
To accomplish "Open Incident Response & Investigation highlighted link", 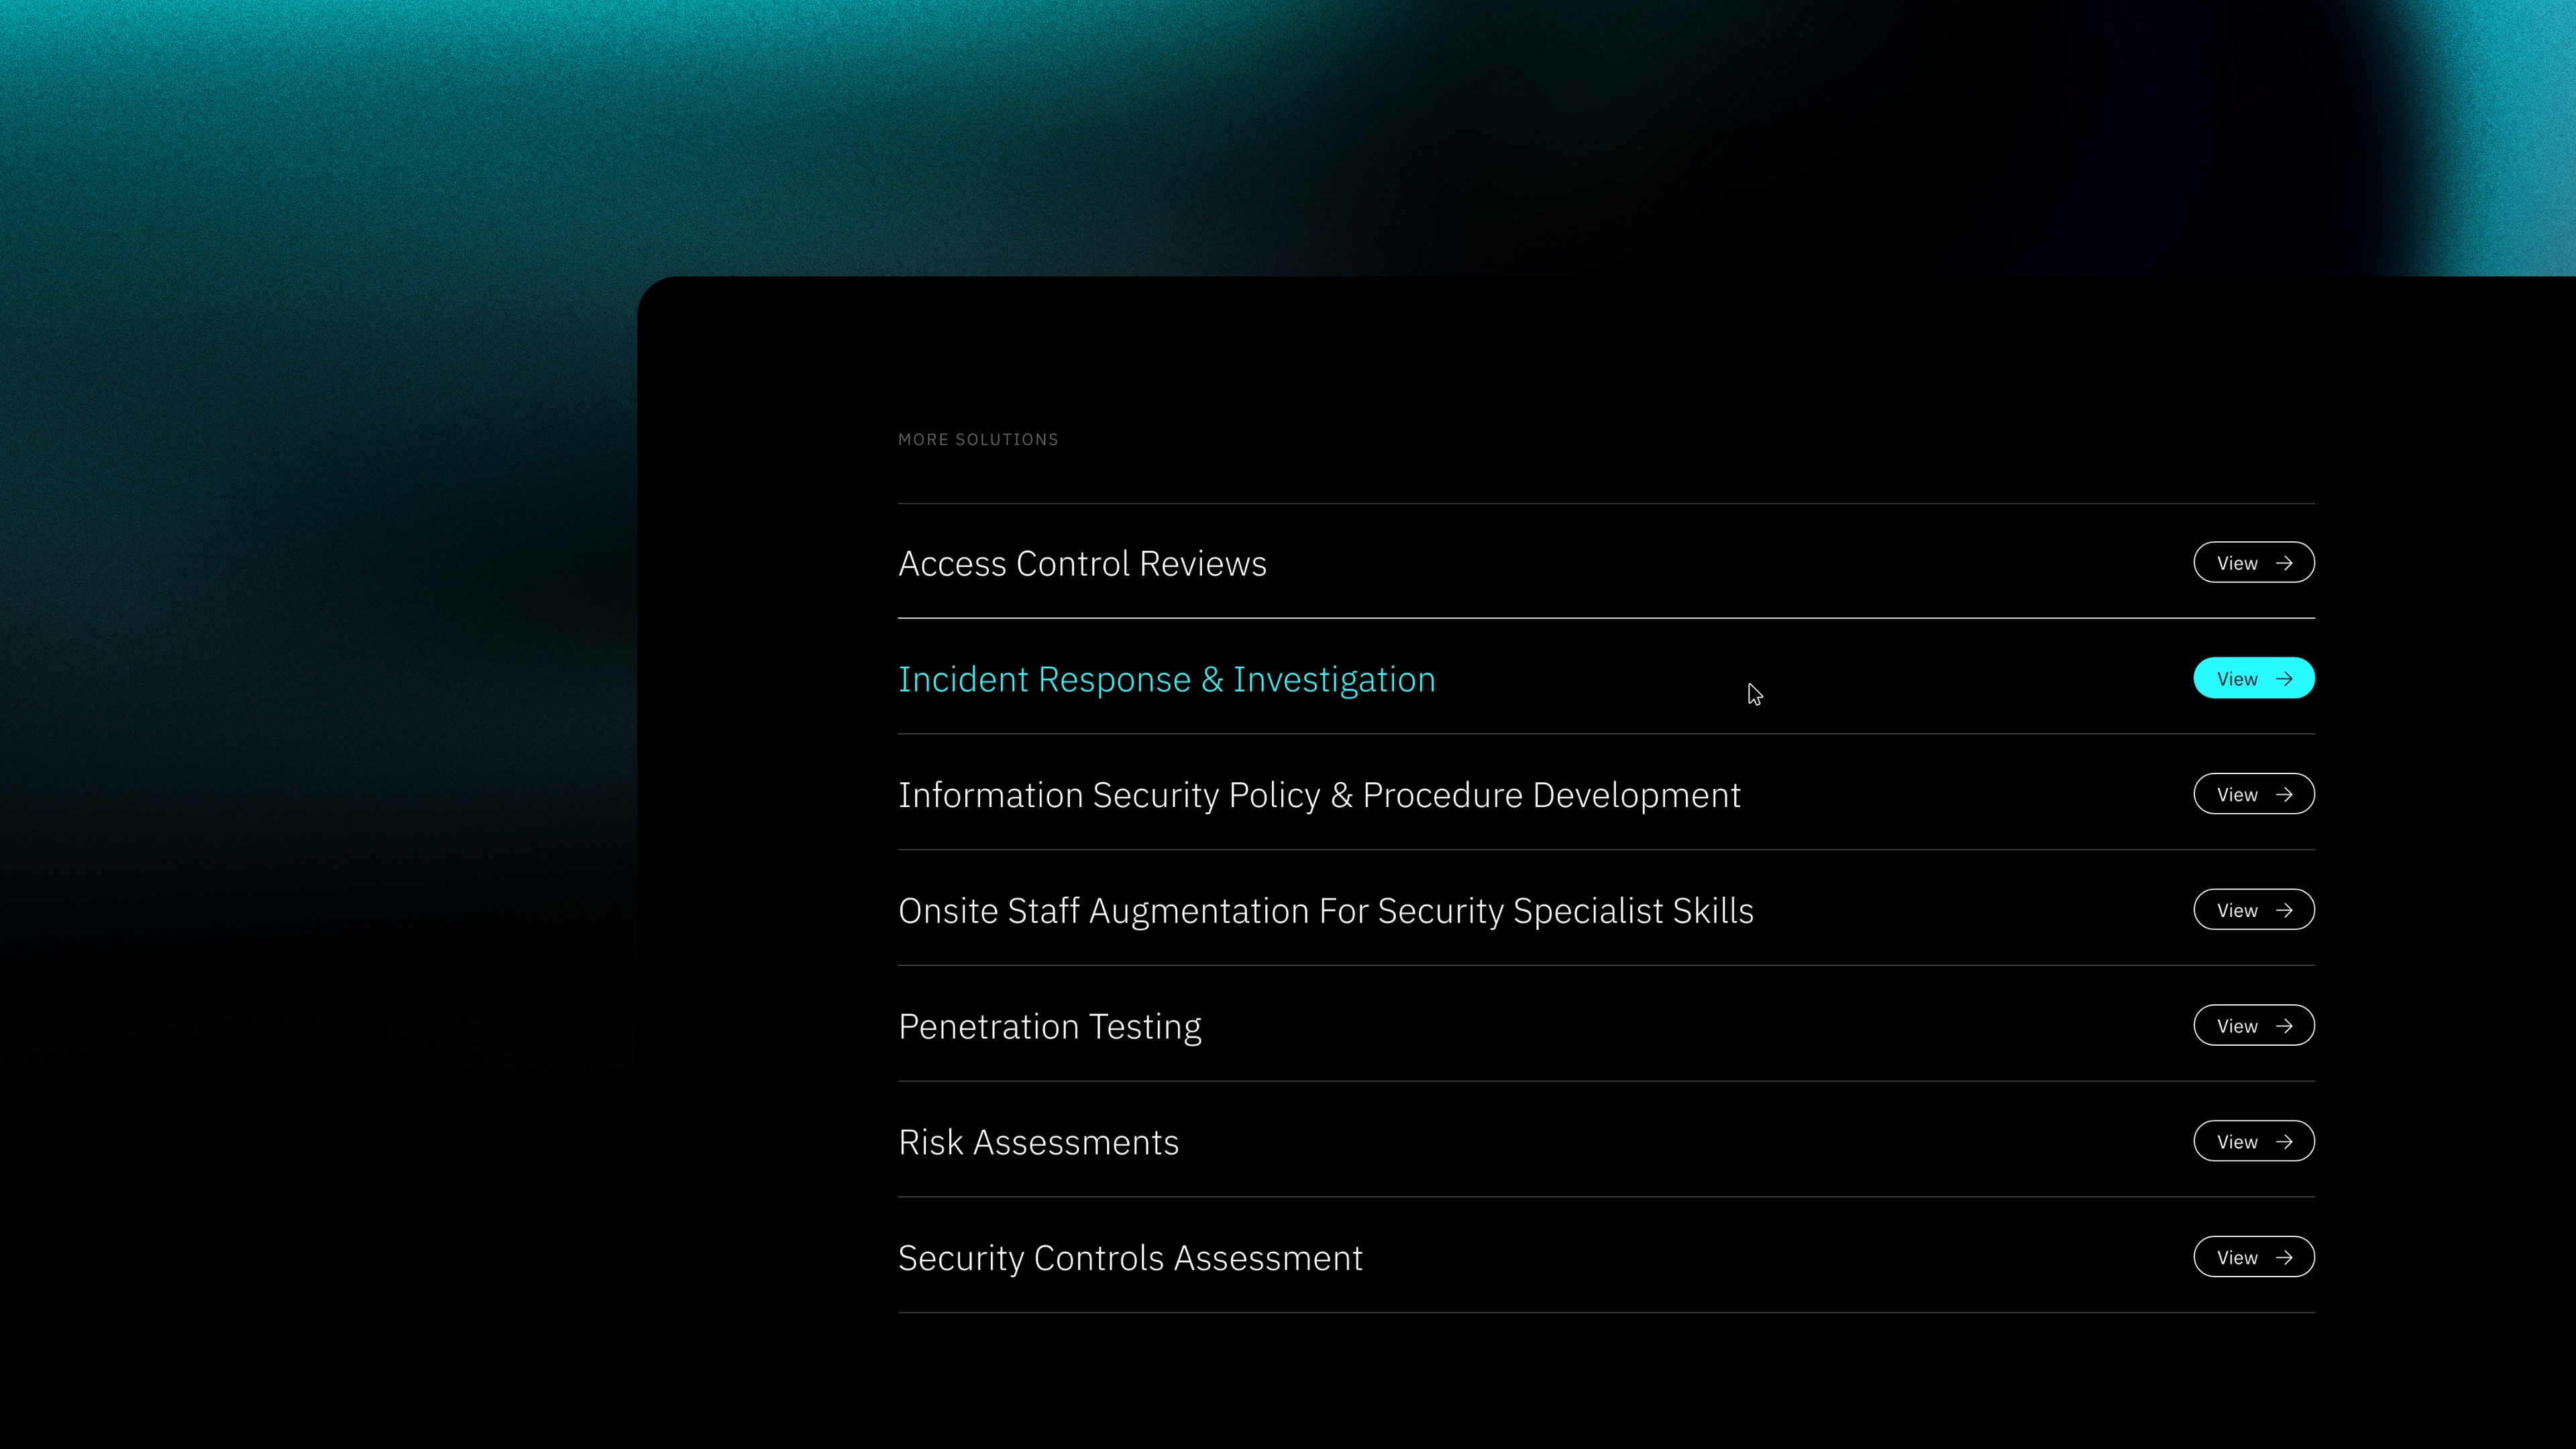I will pos(1166,680).
